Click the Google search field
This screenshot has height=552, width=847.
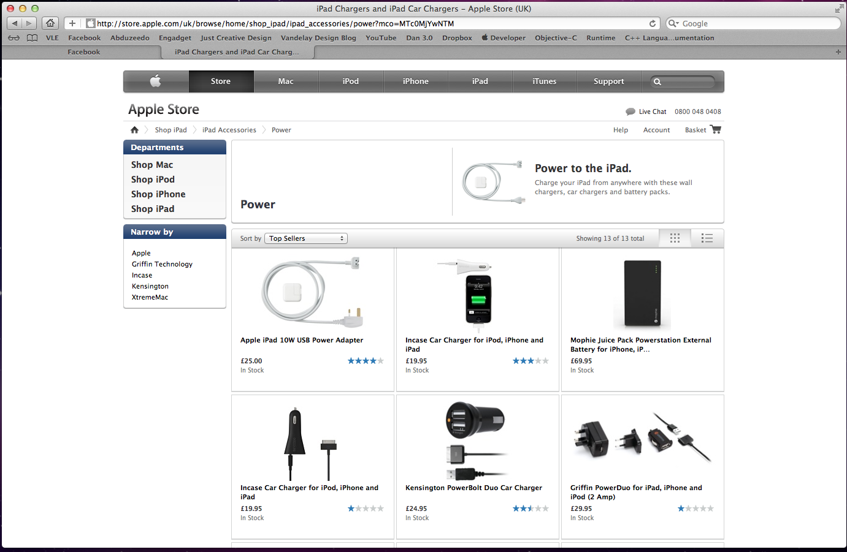pyautogui.click(x=753, y=23)
